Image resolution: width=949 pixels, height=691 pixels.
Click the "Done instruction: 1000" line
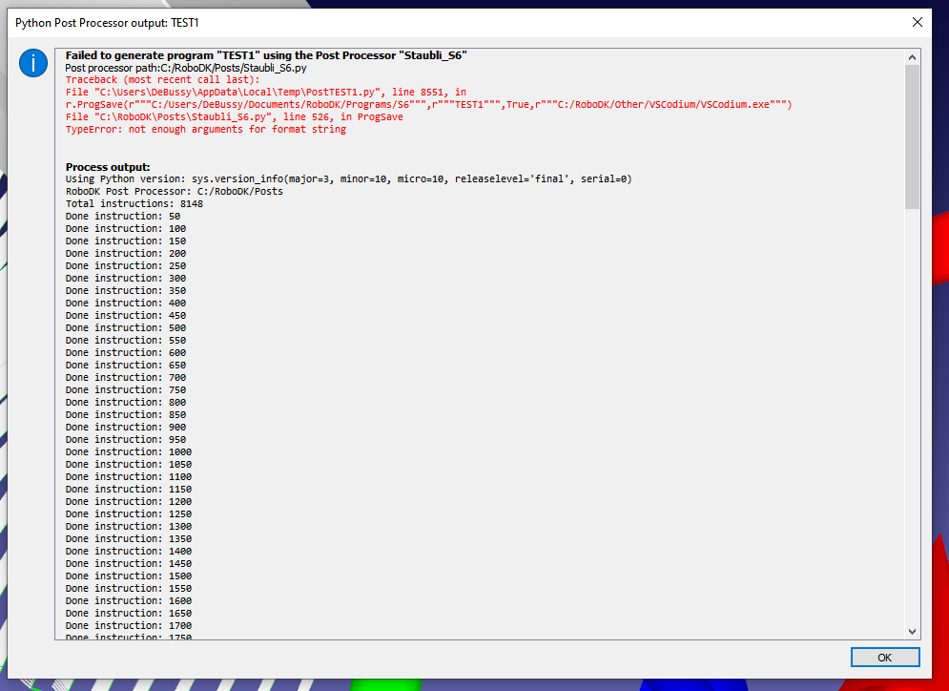coord(128,452)
